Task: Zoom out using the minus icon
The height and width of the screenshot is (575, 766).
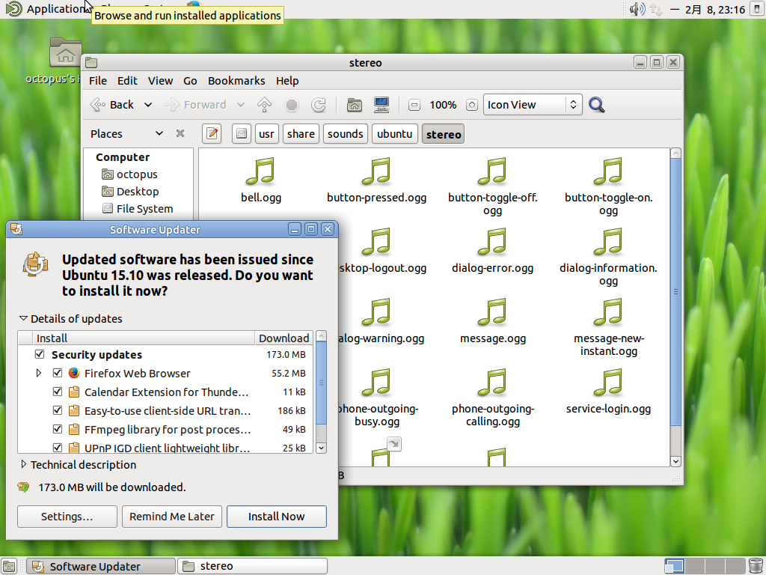Action: (414, 105)
